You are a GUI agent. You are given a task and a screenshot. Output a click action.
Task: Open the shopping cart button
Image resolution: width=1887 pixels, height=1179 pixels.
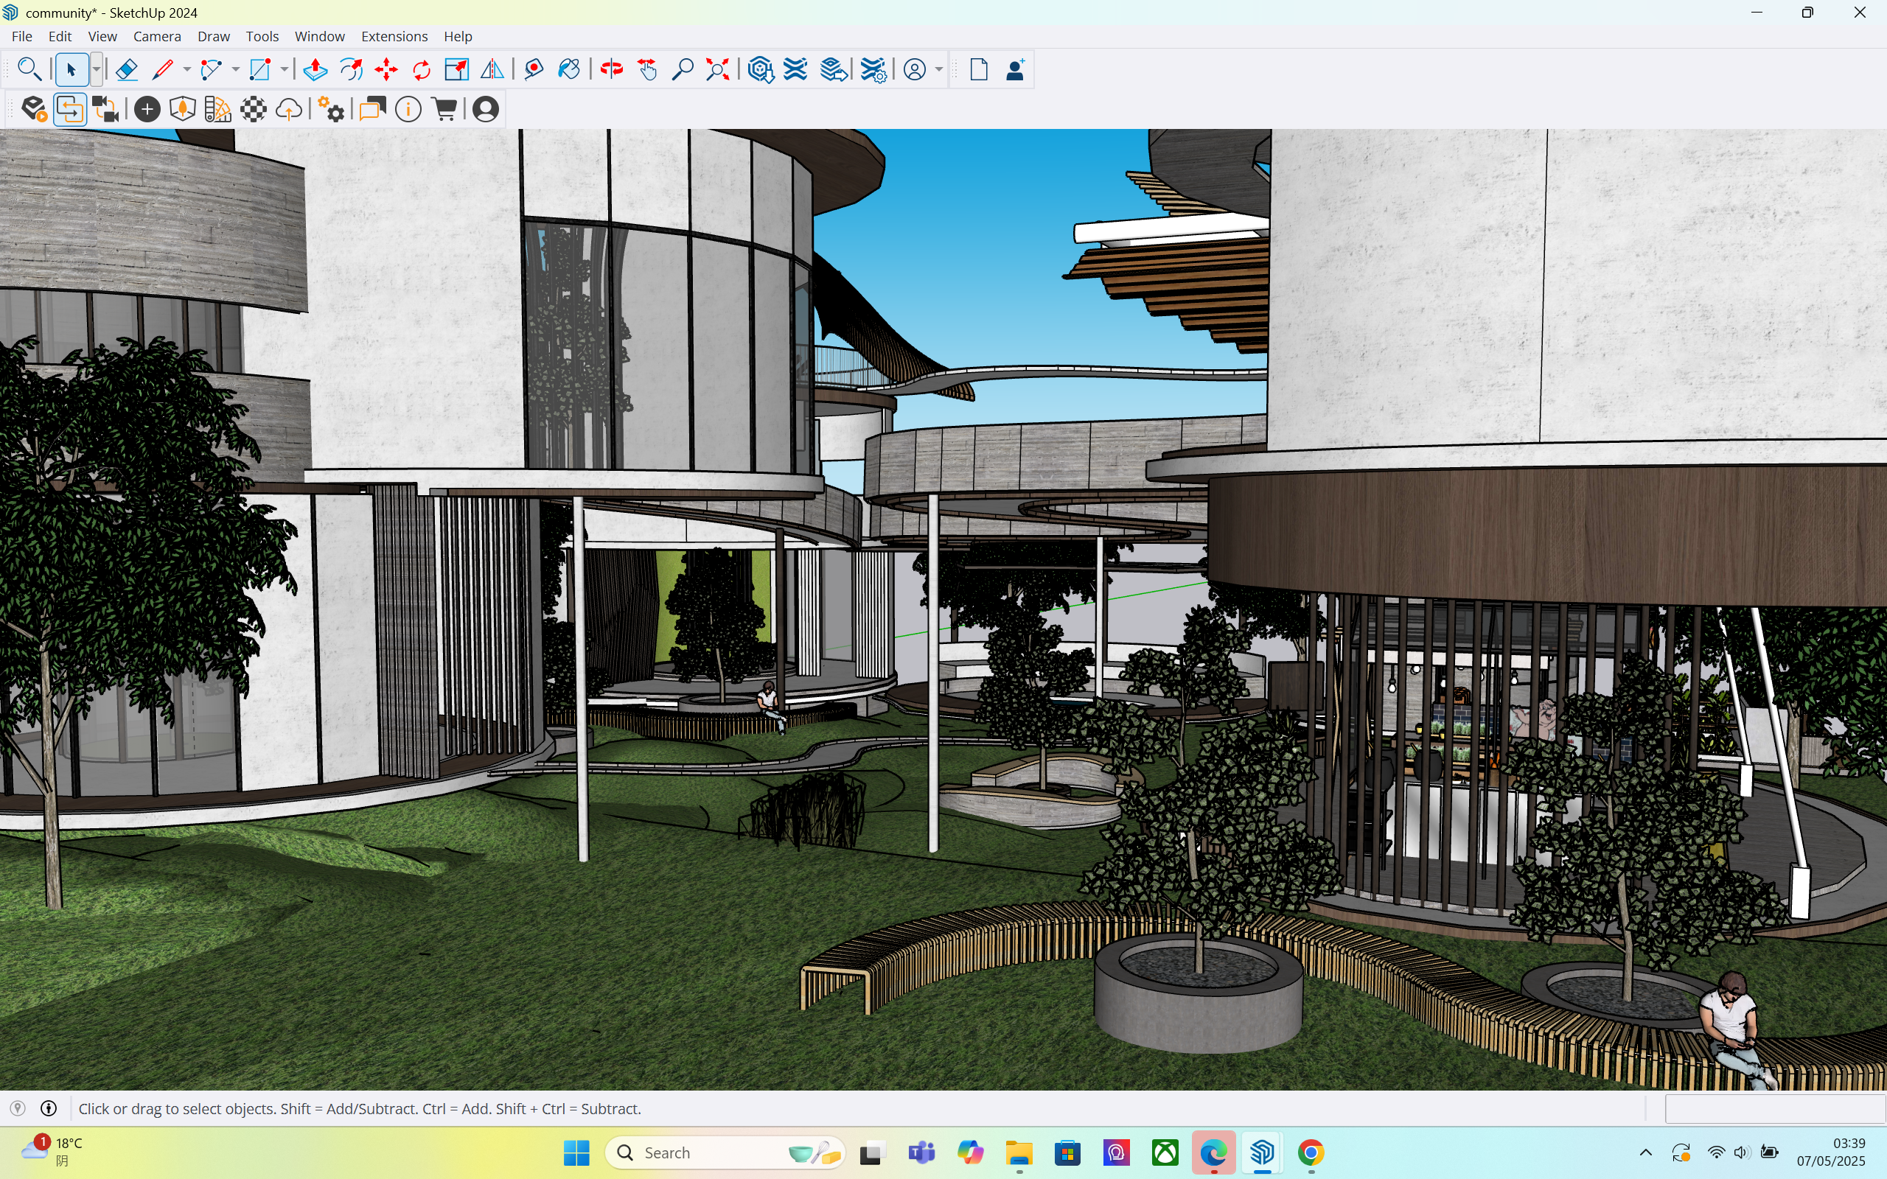click(444, 110)
